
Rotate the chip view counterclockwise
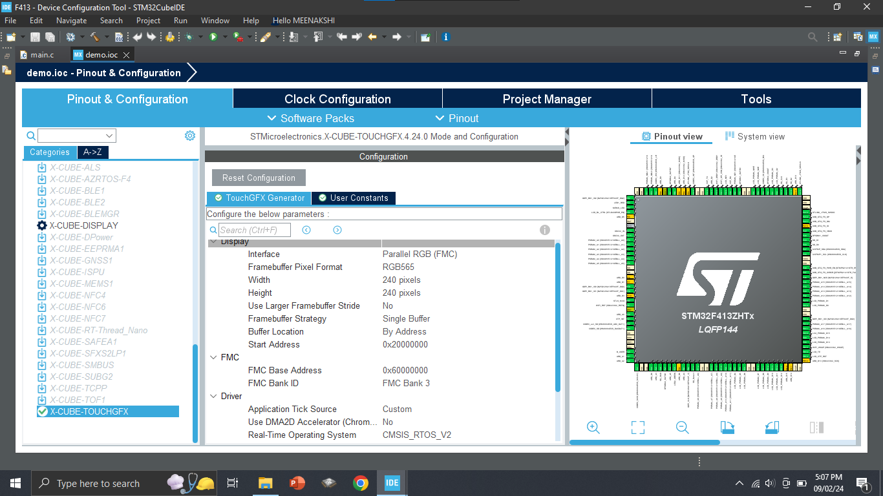[x=771, y=427]
